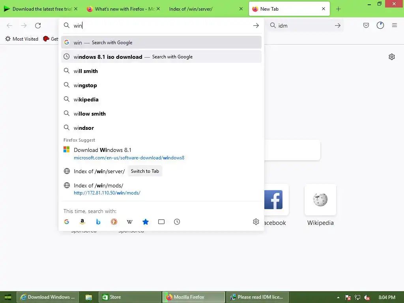The height and width of the screenshot is (303, 404).
Task: Select 'windows 8.1 iso download' history suggestion
Action: (161, 57)
